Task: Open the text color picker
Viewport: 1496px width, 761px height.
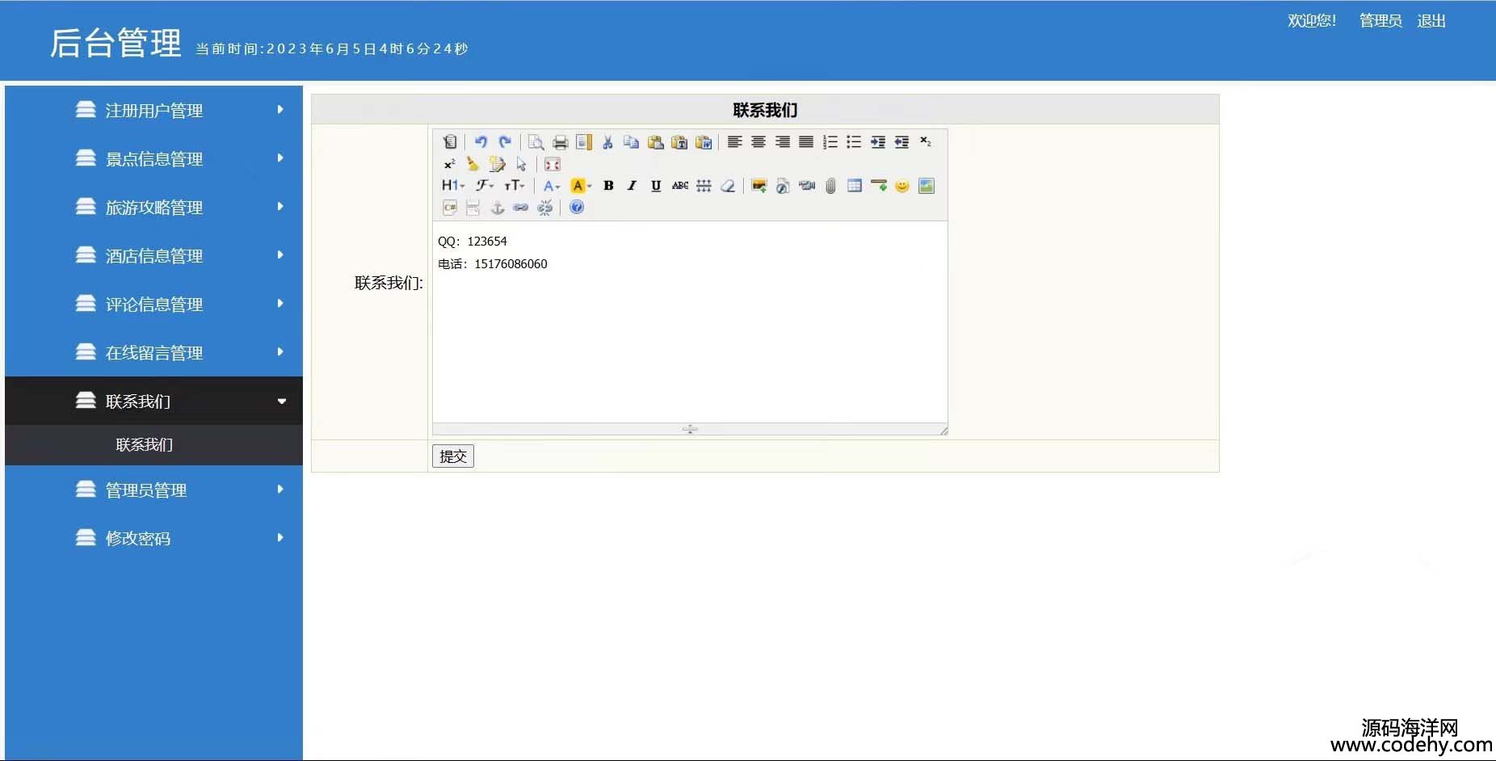Action: pyautogui.click(x=552, y=186)
